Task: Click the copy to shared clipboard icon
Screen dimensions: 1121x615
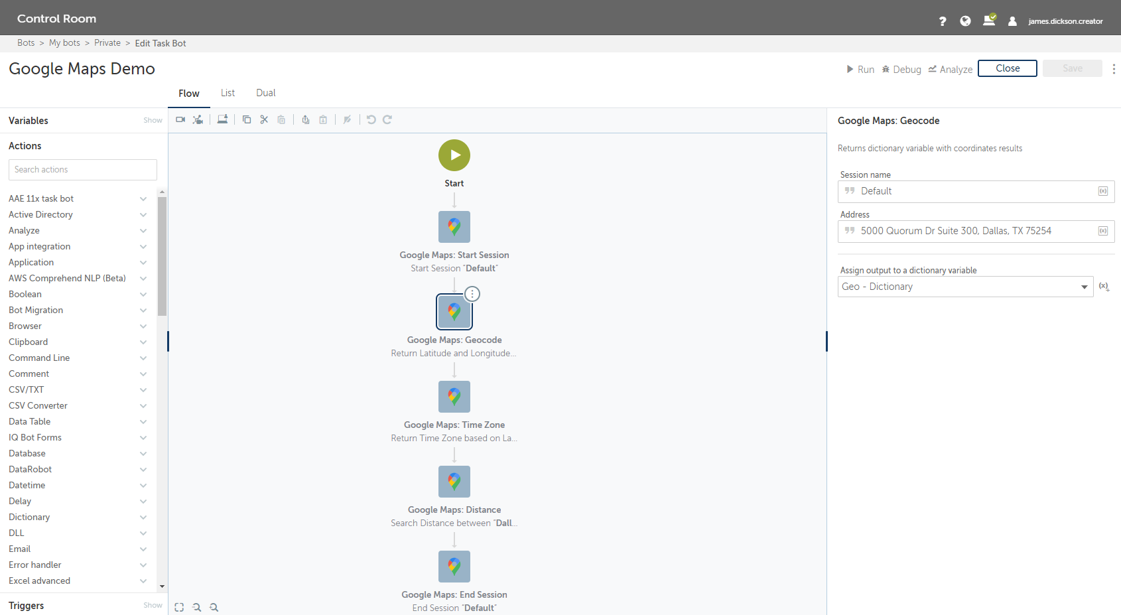Action: click(x=306, y=119)
